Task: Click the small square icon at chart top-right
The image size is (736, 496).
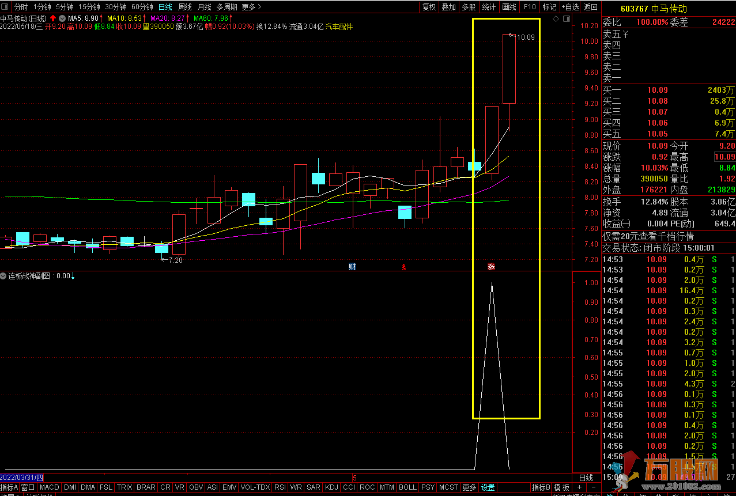Action: 567,19
